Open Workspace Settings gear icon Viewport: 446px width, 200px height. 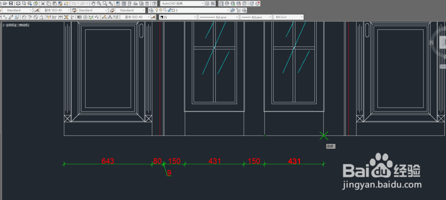[207, 4]
